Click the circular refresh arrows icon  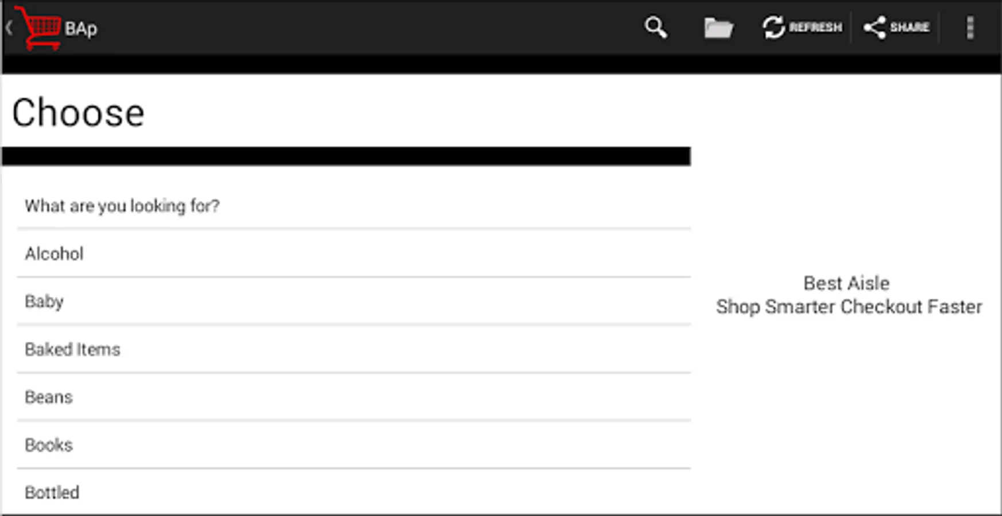tap(773, 28)
